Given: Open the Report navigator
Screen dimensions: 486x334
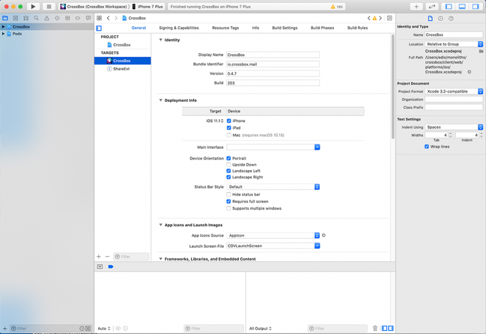Looking at the screenshot, I should pyautogui.click(x=89, y=18).
